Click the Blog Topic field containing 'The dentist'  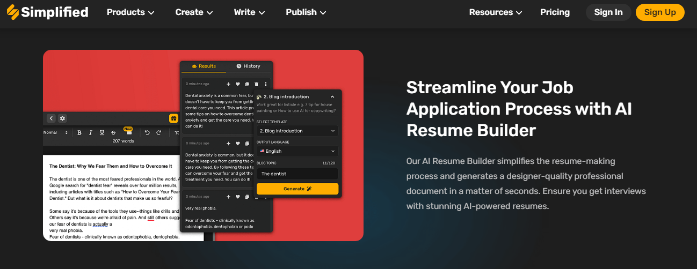click(297, 174)
